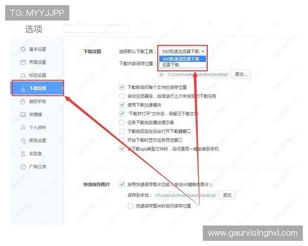This screenshot has height=246, width=308.
Task: Enable 任务下载完成后播放提示音 checkbox
Action: [x=122, y=122]
